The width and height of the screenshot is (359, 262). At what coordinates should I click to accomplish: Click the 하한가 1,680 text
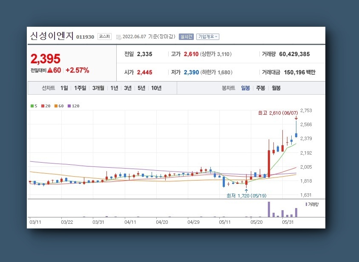[216, 72]
